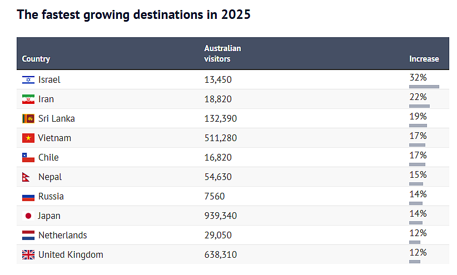The width and height of the screenshot is (457, 275).
Task: Click the chart title heading
Action: point(134,14)
